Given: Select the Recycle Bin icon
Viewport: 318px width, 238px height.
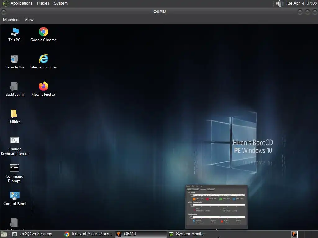Looking at the screenshot, I should click(14, 62).
